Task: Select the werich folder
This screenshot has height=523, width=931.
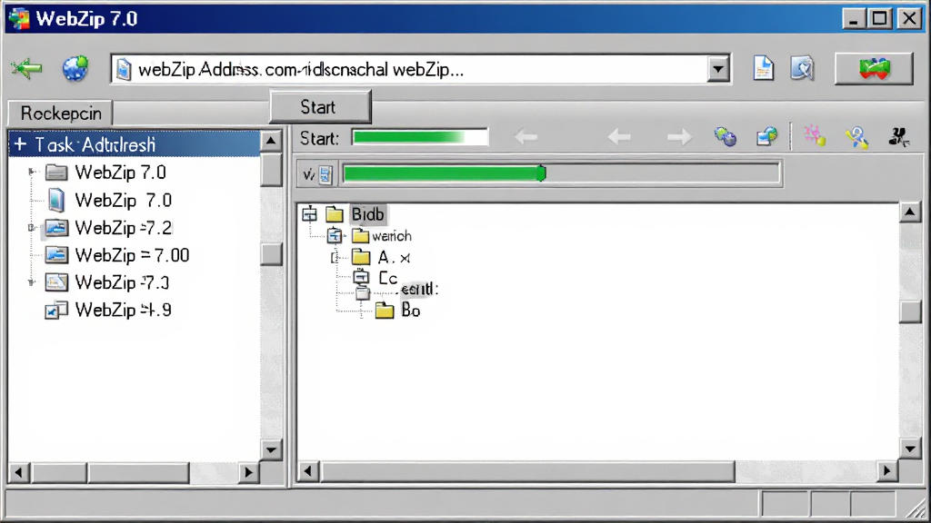Action: (391, 236)
